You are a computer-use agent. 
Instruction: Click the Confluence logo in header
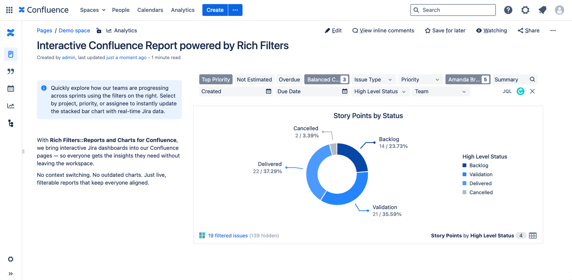point(44,10)
